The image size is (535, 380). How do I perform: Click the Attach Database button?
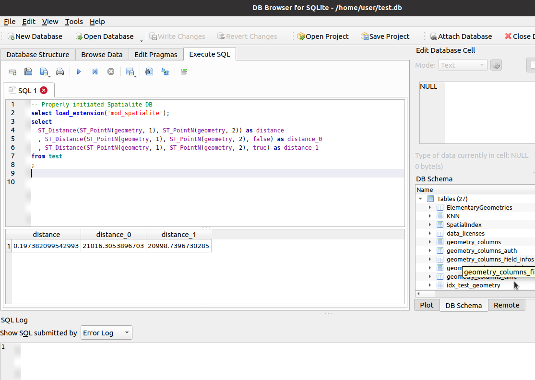pos(461,36)
